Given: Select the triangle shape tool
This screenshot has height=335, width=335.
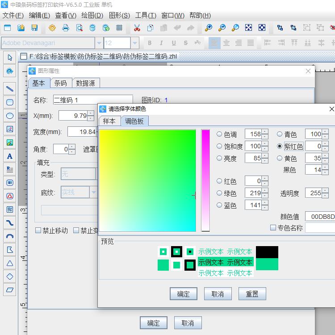Looking at the screenshot, I should tap(10, 263).
